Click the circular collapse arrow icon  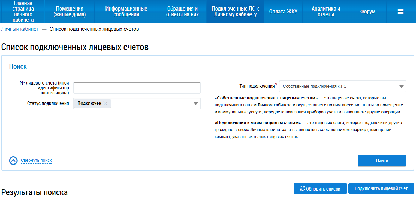pyautogui.click(x=13, y=161)
